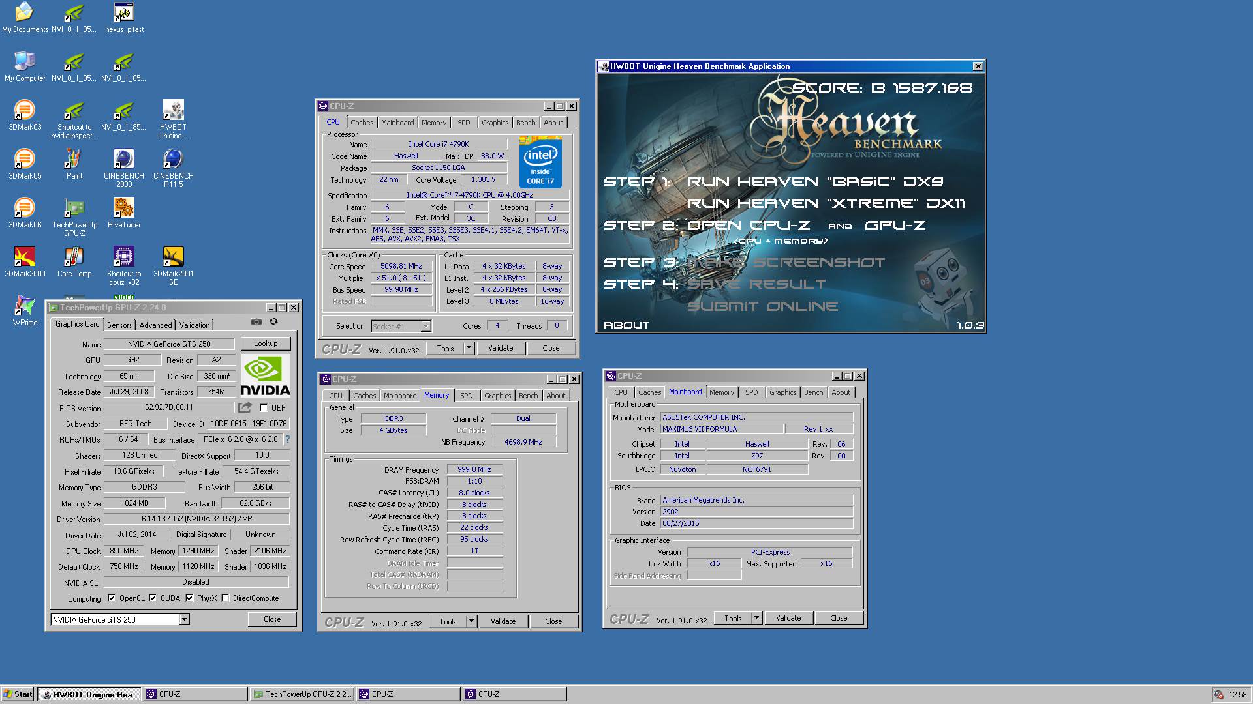Click BIOS version share/export icon in GPU-Z
Image resolution: width=1253 pixels, height=704 pixels.
tap(245, 407)
